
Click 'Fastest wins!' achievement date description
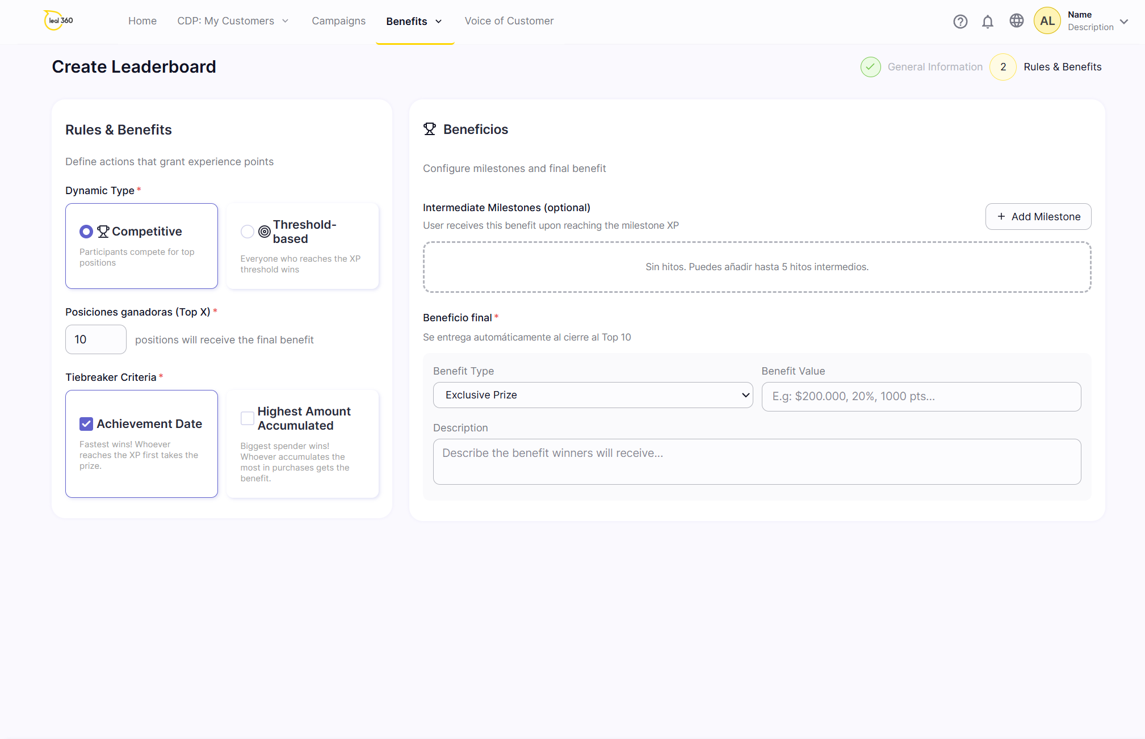pos(139,455)
